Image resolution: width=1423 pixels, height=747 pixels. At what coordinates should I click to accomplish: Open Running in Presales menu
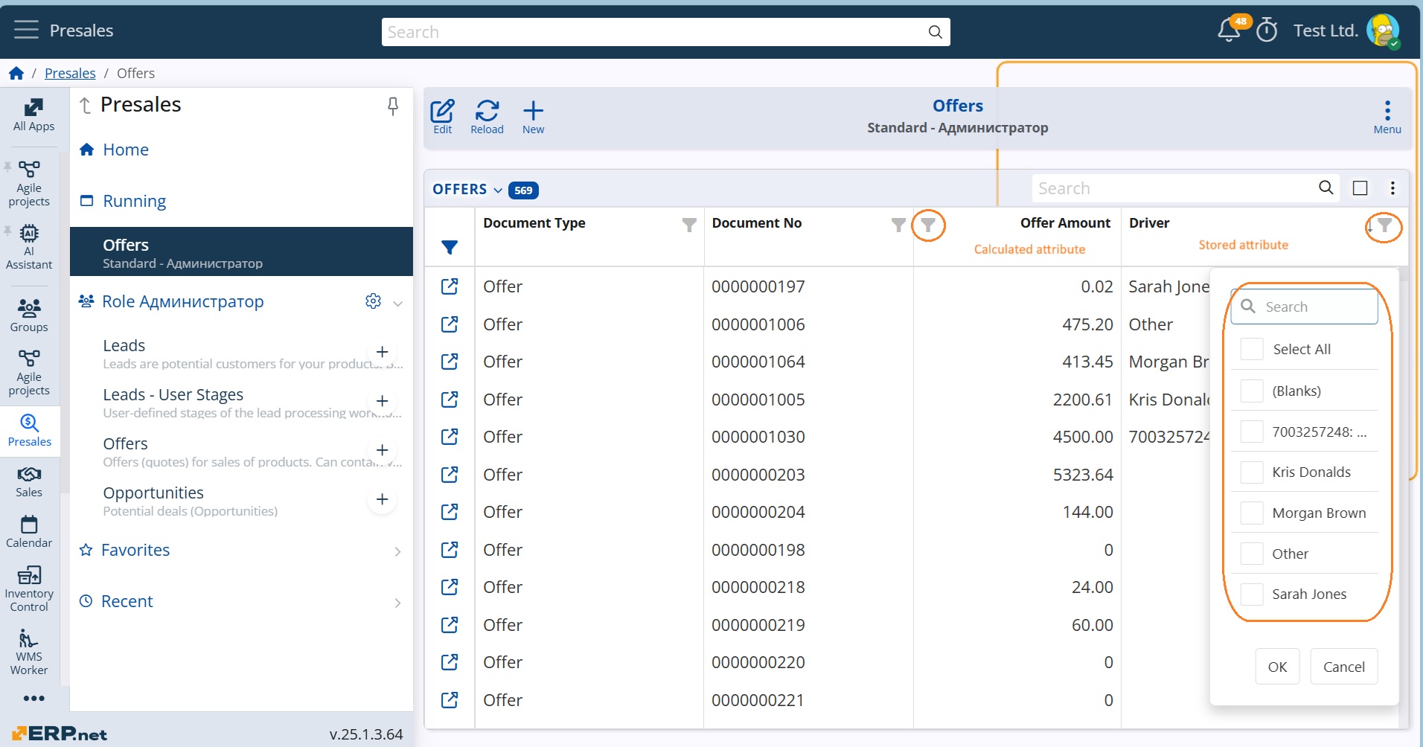(x=134, y=201)
